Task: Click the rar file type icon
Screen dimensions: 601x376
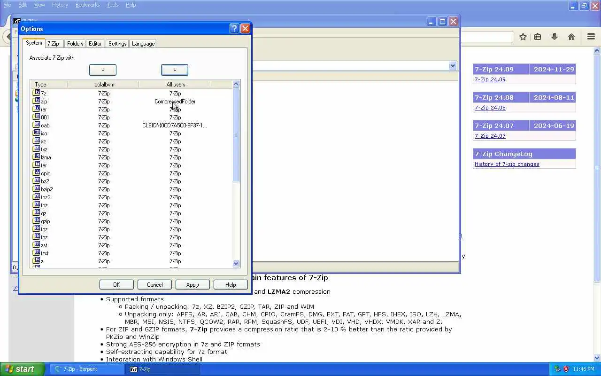Action: [x=37, y=109]
